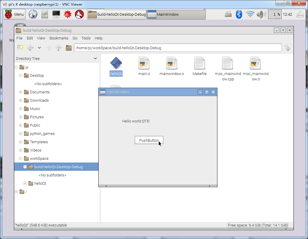Select the Makefile file
Screen dimensions: 308x239
pyautogui.click(x=199, y=63)
